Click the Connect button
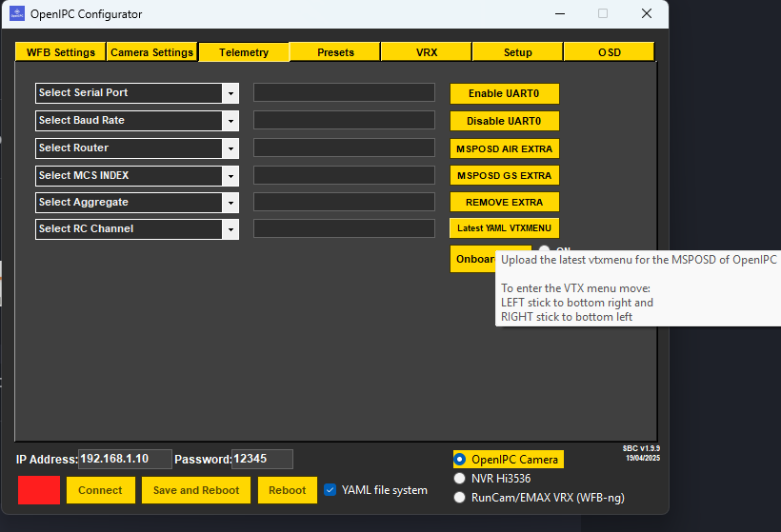This screenshot has width=781, height=532. [101, 490]
